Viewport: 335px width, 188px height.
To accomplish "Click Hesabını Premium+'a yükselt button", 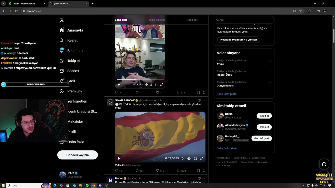I will coord(238,40).
